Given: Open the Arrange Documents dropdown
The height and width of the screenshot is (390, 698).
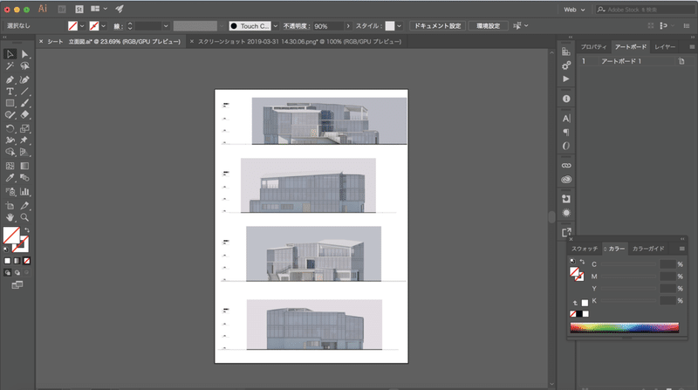Looking at the screenshot, I should [99, 9].
